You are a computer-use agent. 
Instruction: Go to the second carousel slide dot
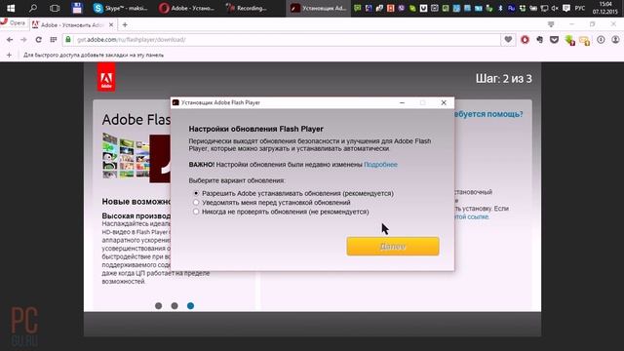175,305
